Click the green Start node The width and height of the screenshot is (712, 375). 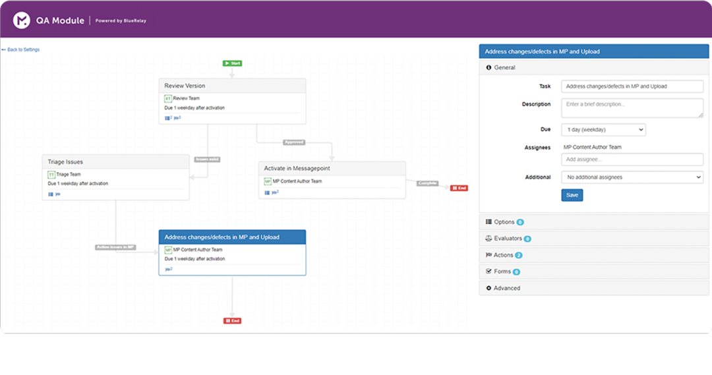click(232, 63)
